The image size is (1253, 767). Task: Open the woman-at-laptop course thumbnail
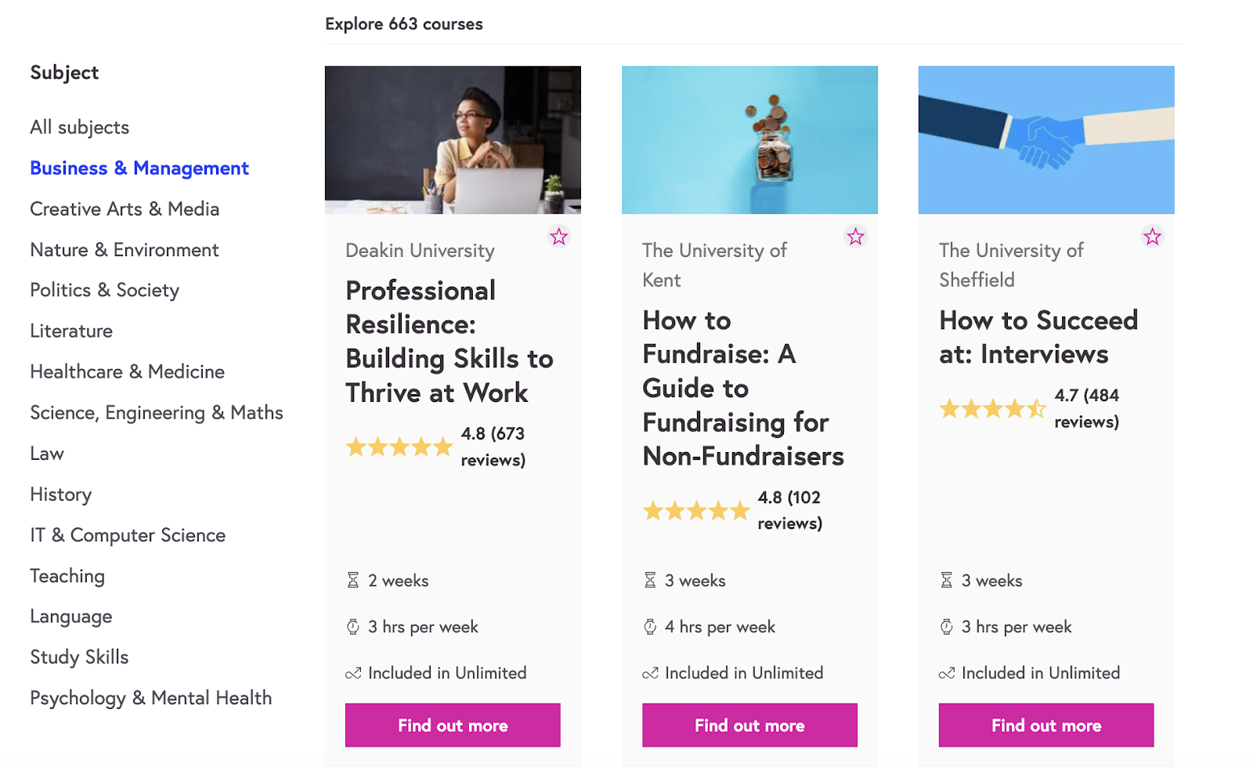pyautogui.click(x=453, y=139)
